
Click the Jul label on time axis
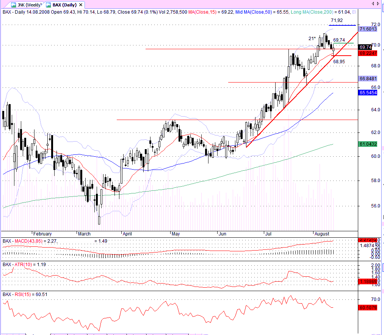[x=268, y=234]
